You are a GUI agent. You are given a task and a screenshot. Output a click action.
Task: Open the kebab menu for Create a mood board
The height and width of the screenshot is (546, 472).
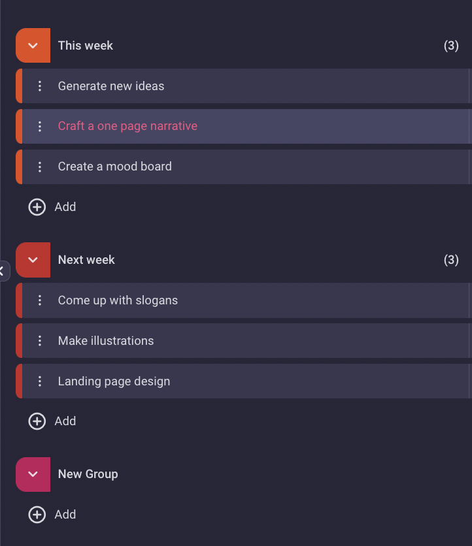(40, 167)
